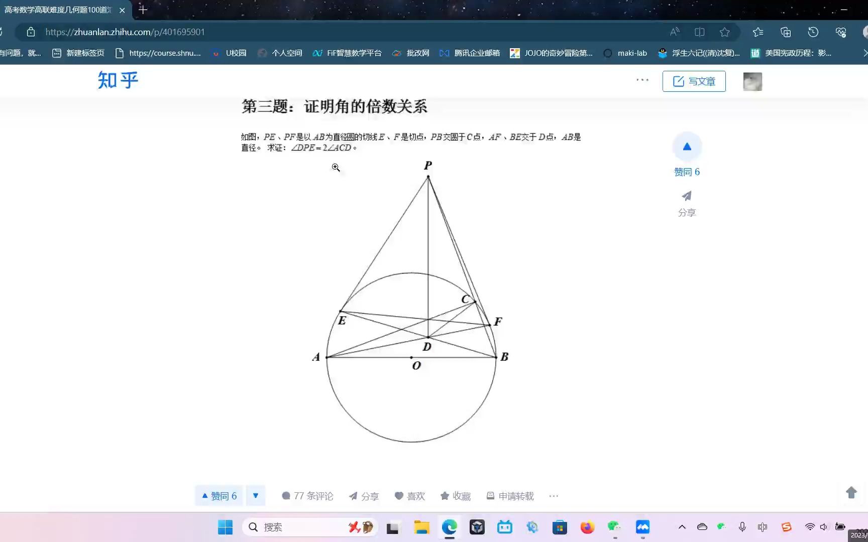Click the Sogou input tray icon
The image size is (868, 542).
(787, 527)
